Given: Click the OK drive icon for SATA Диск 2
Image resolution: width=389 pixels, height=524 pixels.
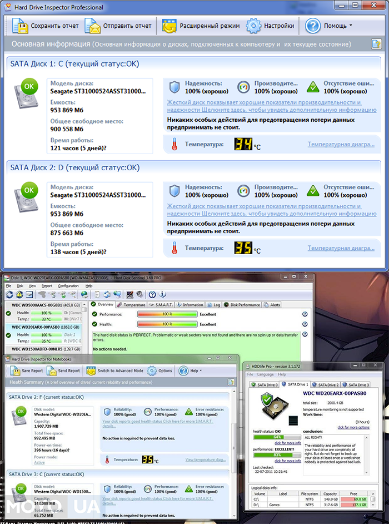Looking at the screenshot, I should (x=26, y=196).
